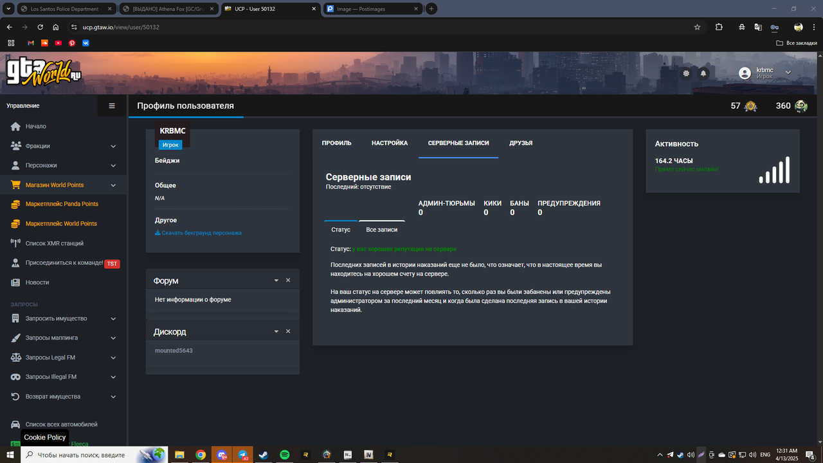This screenshot has height=463, width=823.
Task: Toggle the hamburger menu beside Управление
Action: (112, 106)
